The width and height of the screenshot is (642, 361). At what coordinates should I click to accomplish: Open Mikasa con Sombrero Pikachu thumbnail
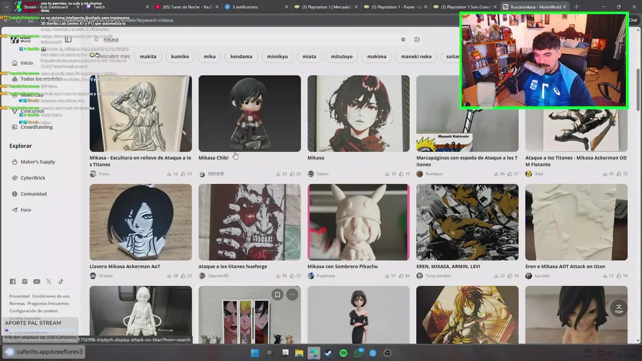(359, 222)
